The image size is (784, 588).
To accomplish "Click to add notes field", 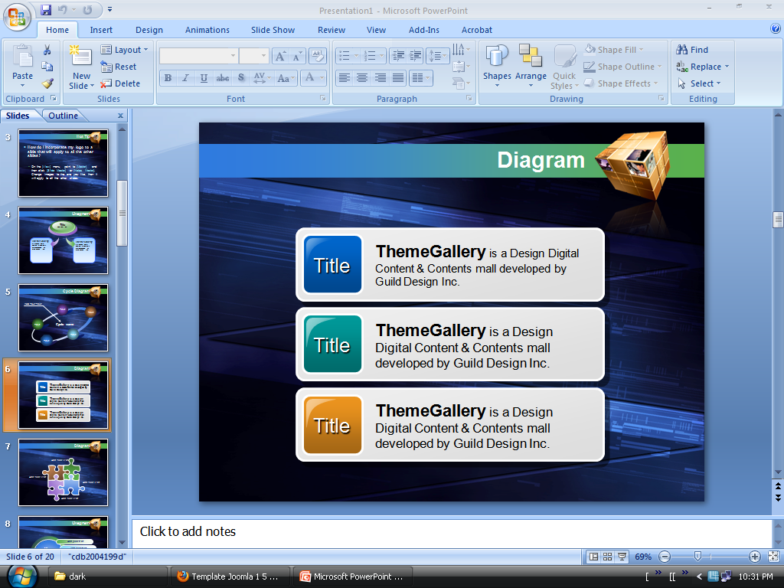I will 452,533.
